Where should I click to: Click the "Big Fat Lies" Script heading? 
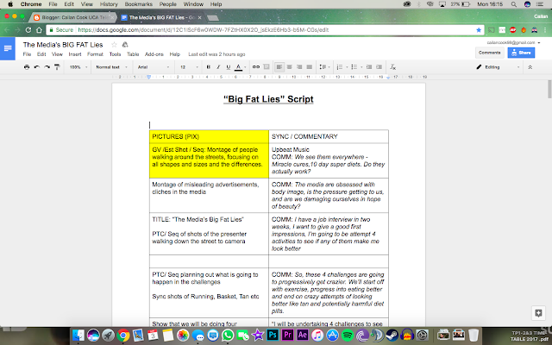268,99
